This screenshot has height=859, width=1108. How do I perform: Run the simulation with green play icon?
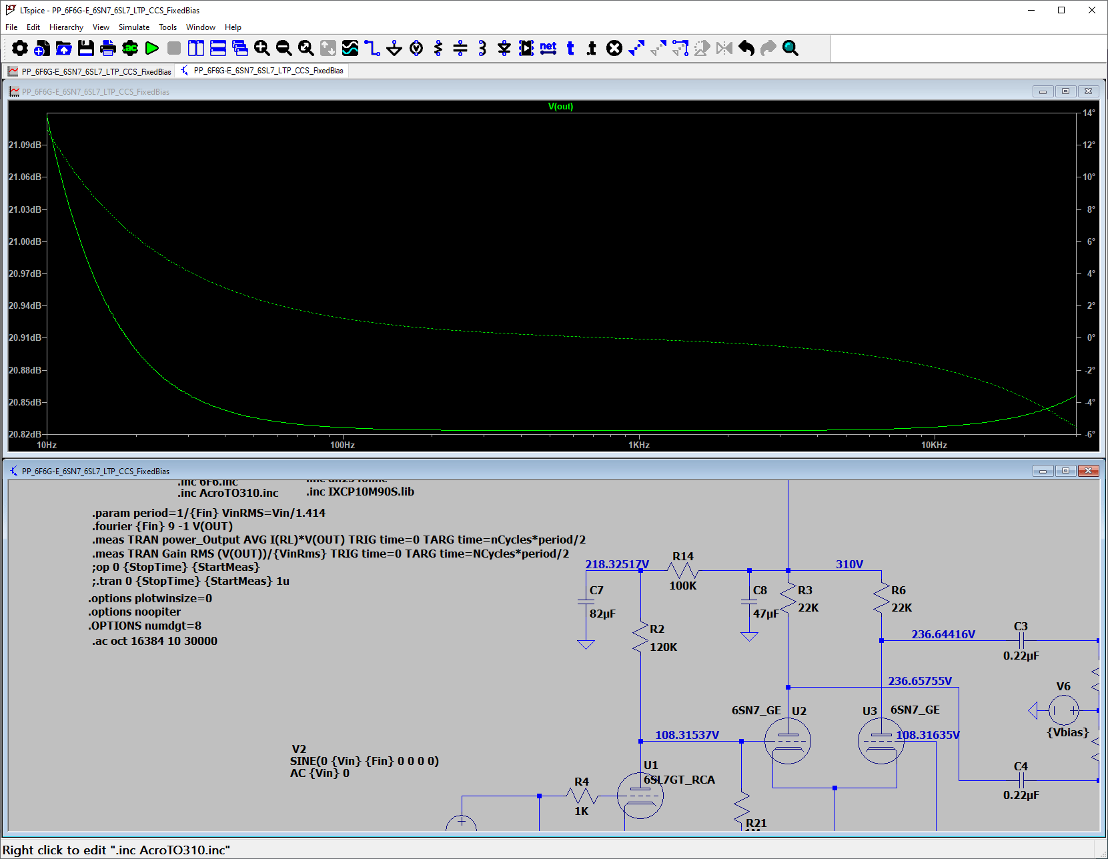click(152, 48)
